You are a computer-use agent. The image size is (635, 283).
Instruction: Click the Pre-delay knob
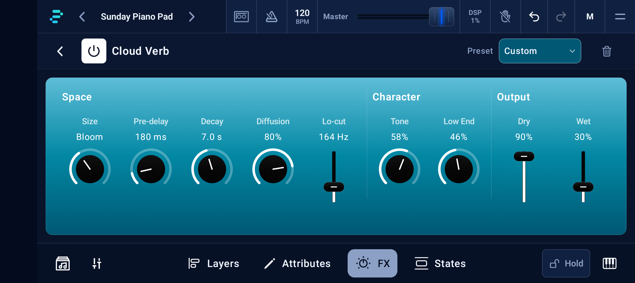click(151, 169)
